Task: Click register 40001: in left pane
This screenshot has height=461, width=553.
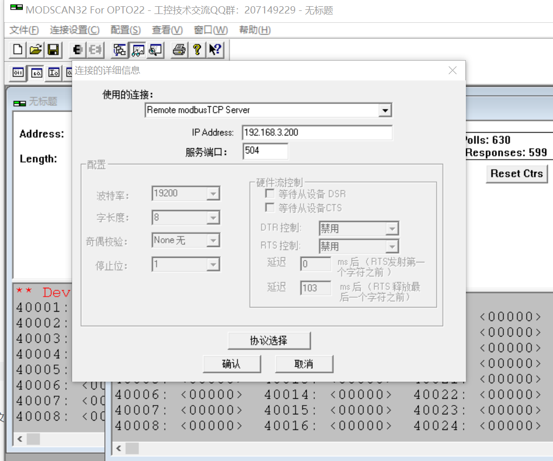Action: (42, 308)
